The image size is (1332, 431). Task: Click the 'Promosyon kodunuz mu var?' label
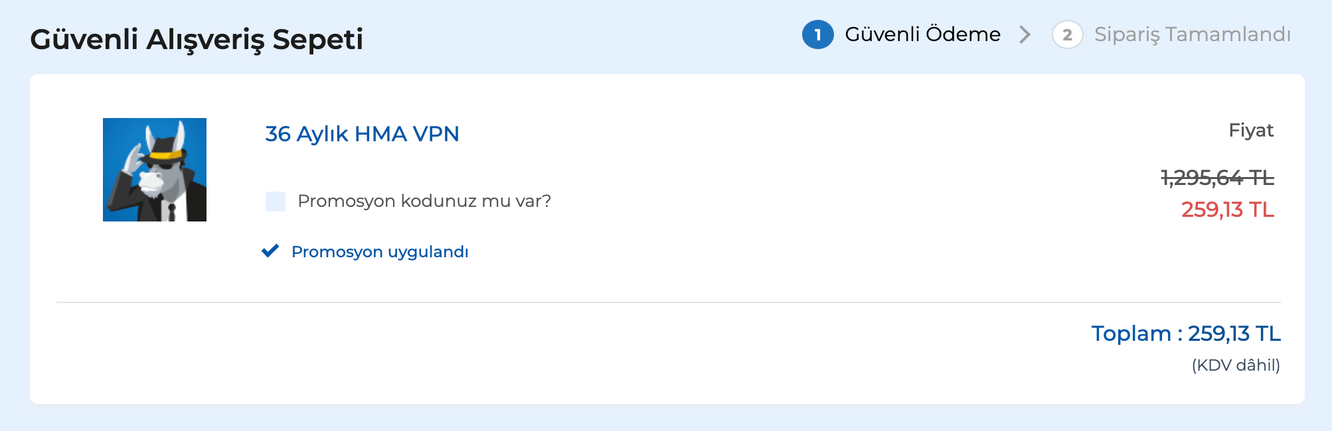[x=424, y=201]
